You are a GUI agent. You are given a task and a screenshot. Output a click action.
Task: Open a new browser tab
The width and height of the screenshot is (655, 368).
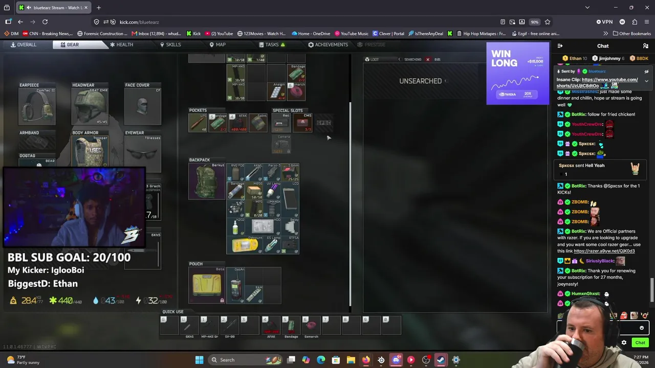coord(99,8)
